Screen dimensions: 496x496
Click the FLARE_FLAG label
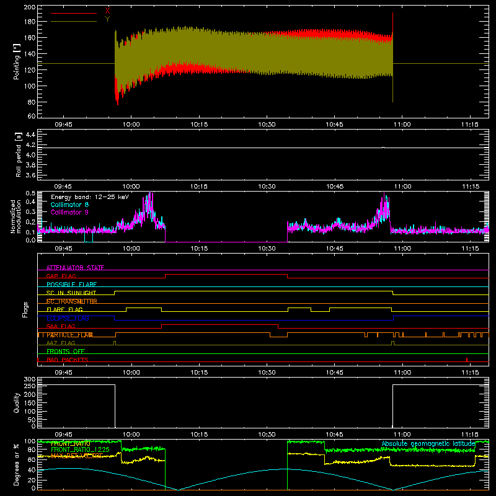(64, 309)
